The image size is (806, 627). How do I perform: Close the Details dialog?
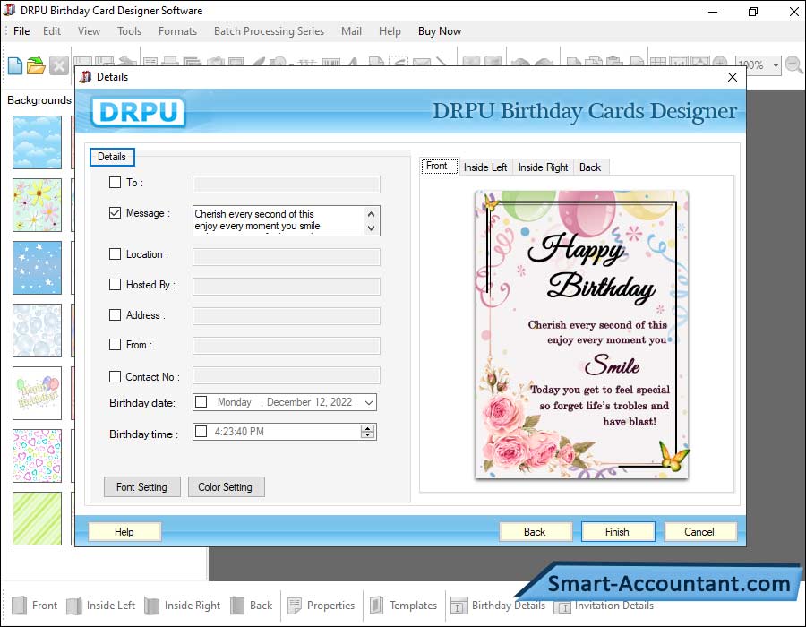pos(733,77)
